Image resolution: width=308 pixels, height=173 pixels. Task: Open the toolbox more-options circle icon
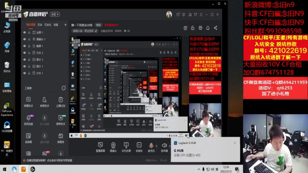coord(64,88)
